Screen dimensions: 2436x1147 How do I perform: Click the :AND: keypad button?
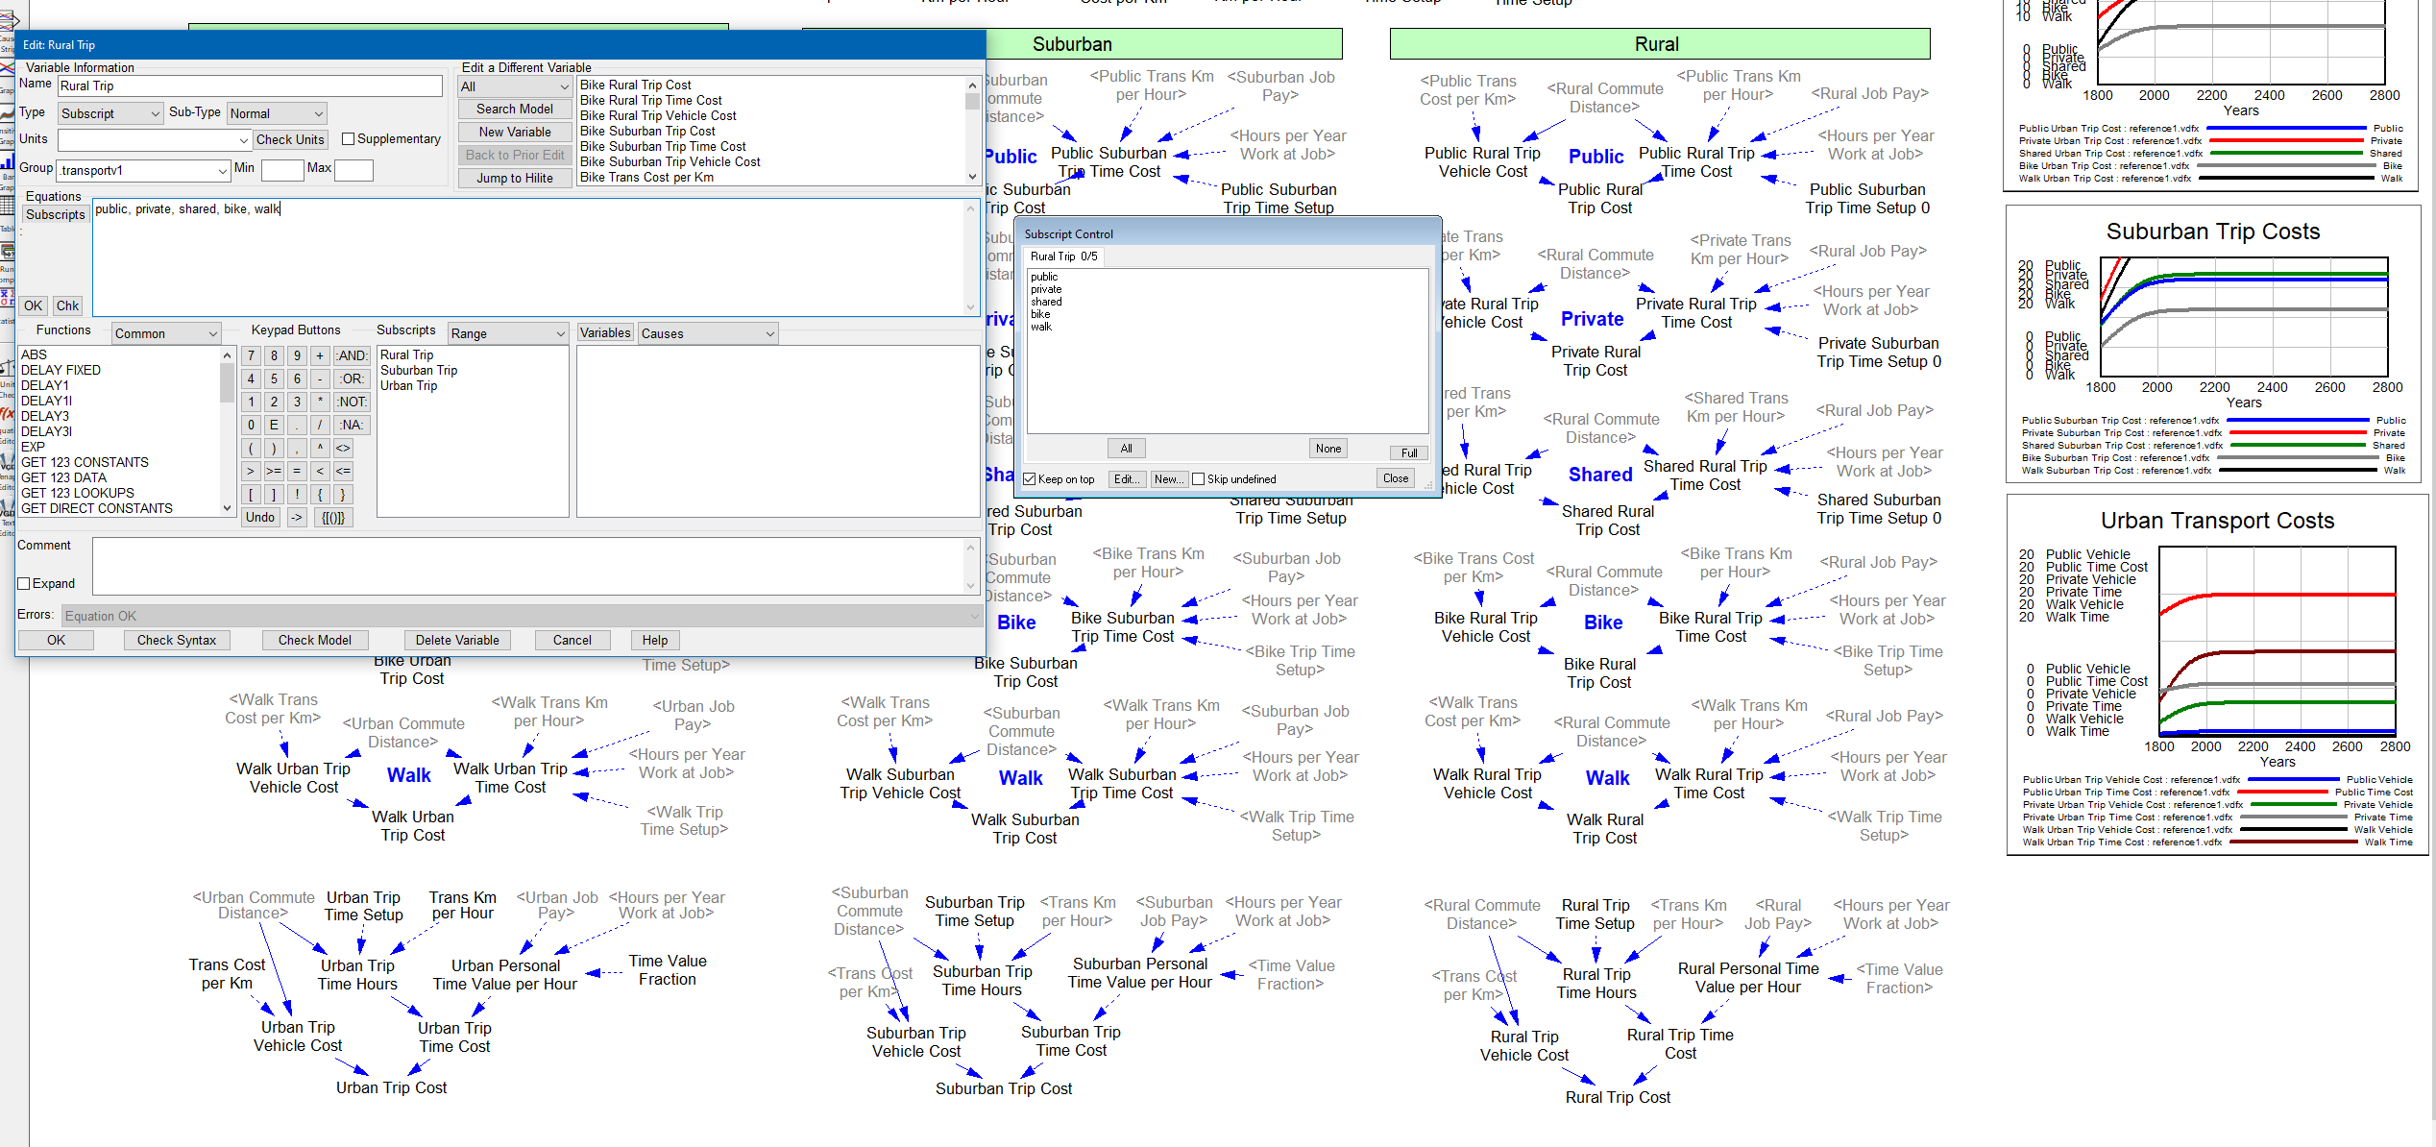click(352, 356)
